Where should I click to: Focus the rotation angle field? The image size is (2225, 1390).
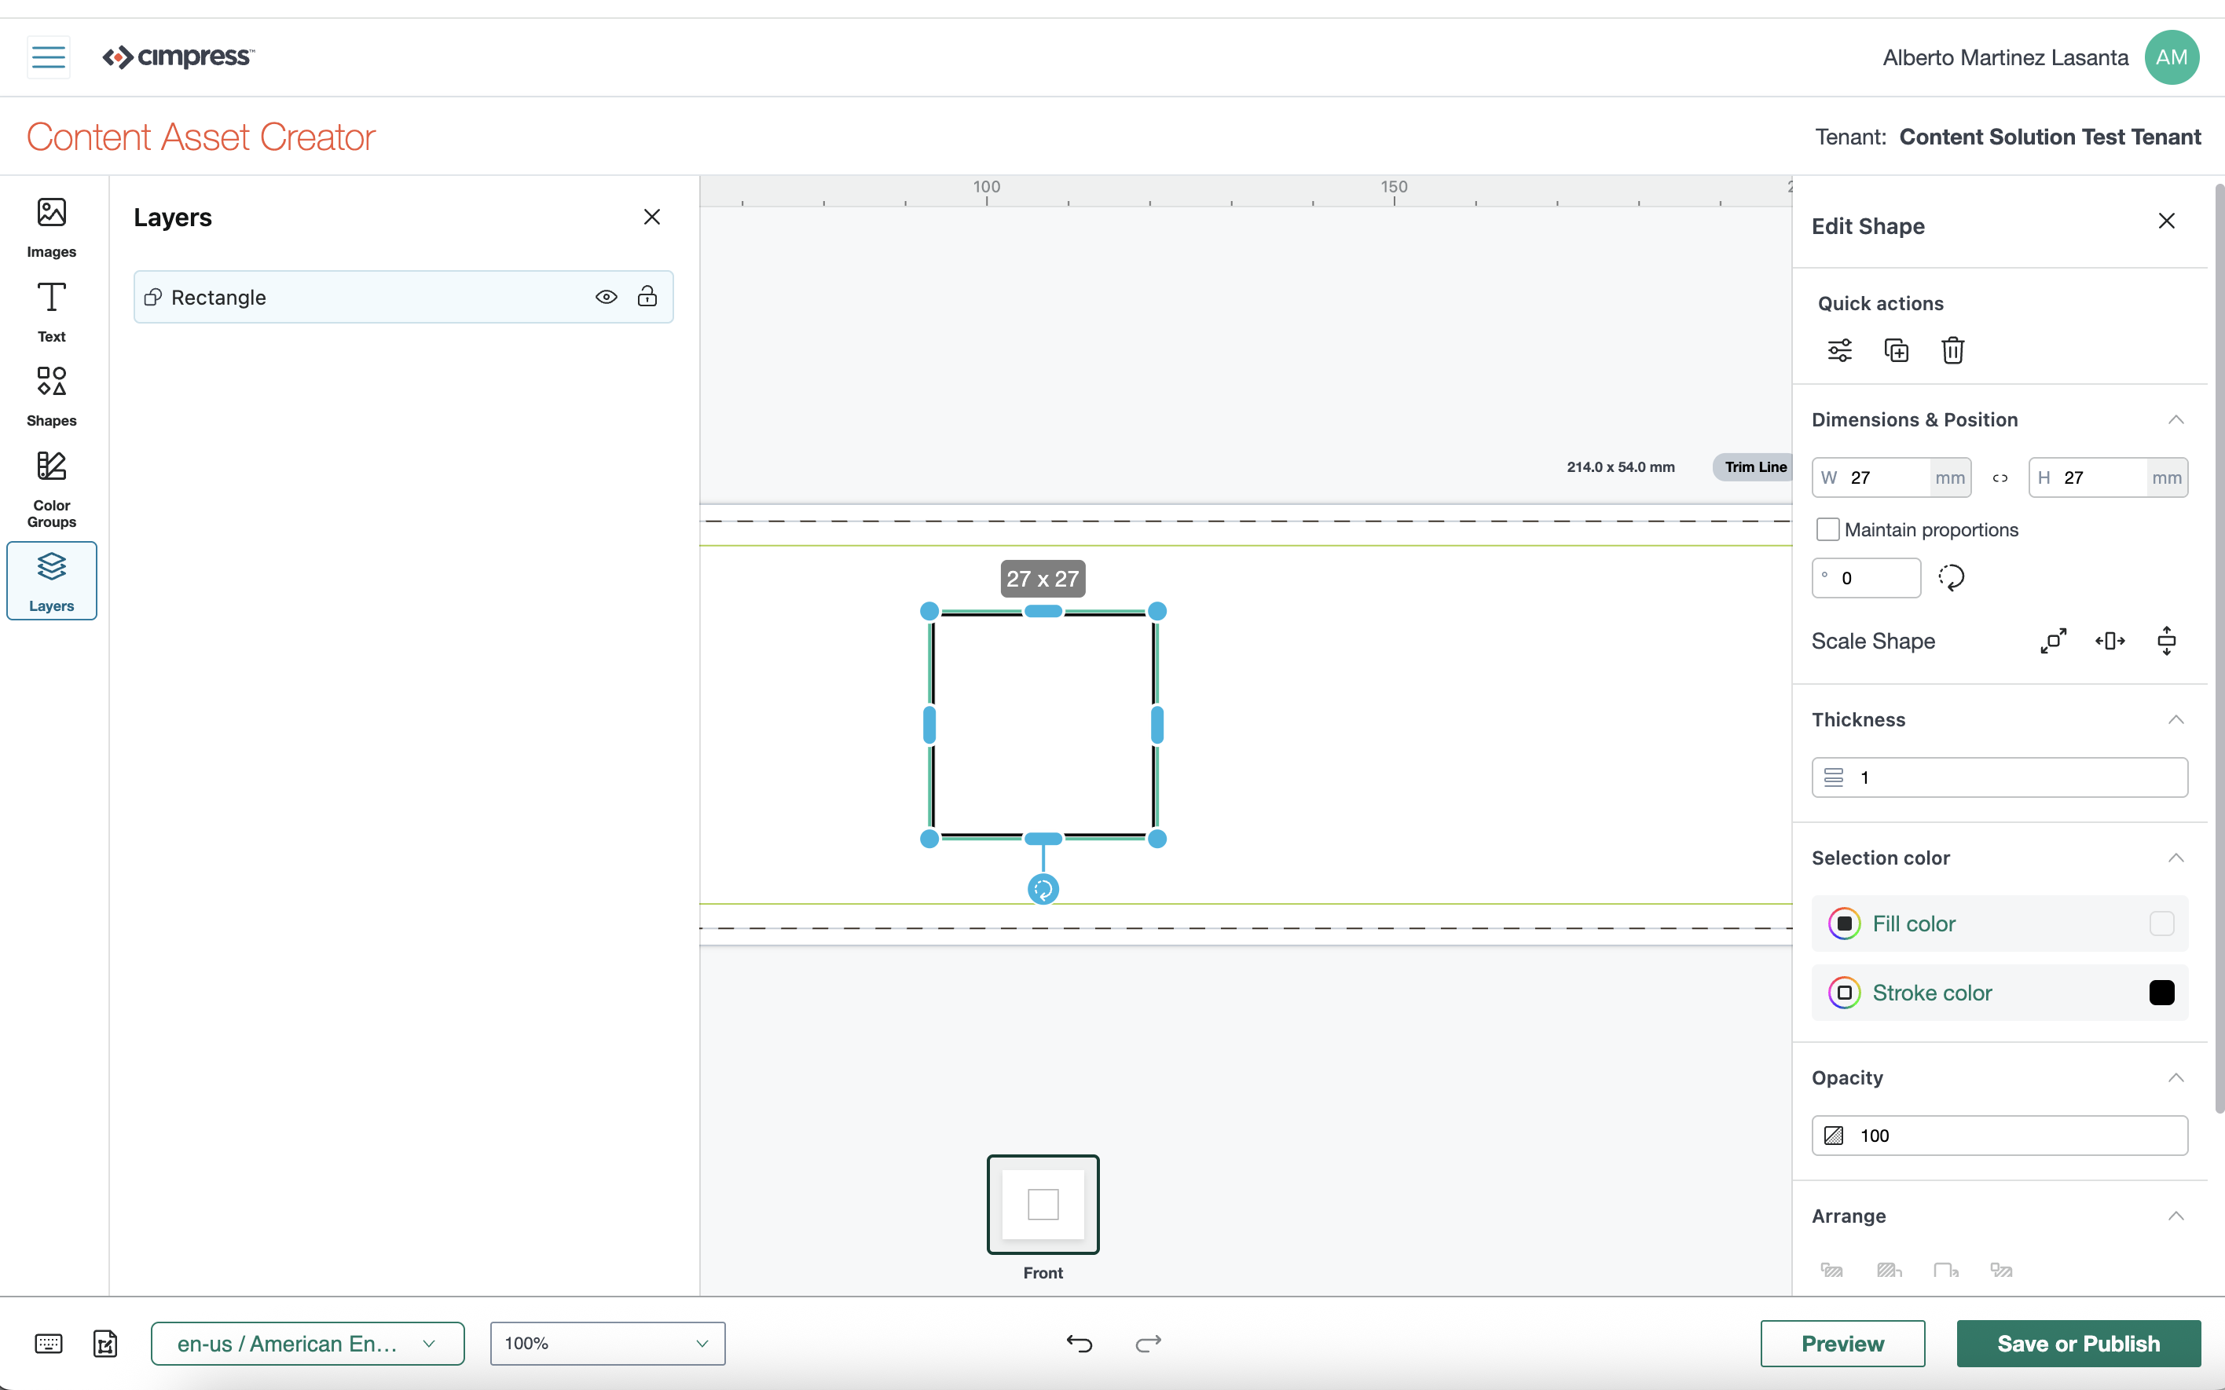click(1865, 578)
